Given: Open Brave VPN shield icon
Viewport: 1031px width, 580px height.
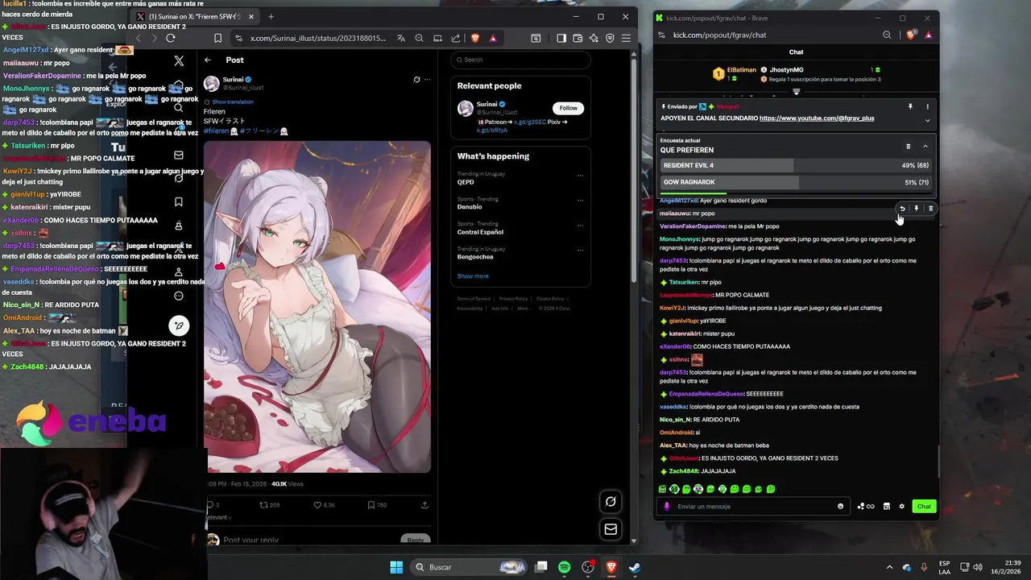Looking at the screenshot, I should click(x=610, y=38).
